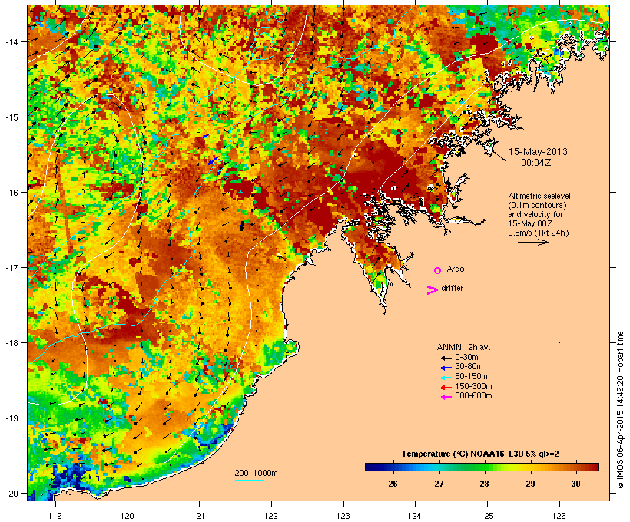Click the '(0.1m contours)' text
The width and height of the screenshot is (630, 522).
(x=537, y=205)
